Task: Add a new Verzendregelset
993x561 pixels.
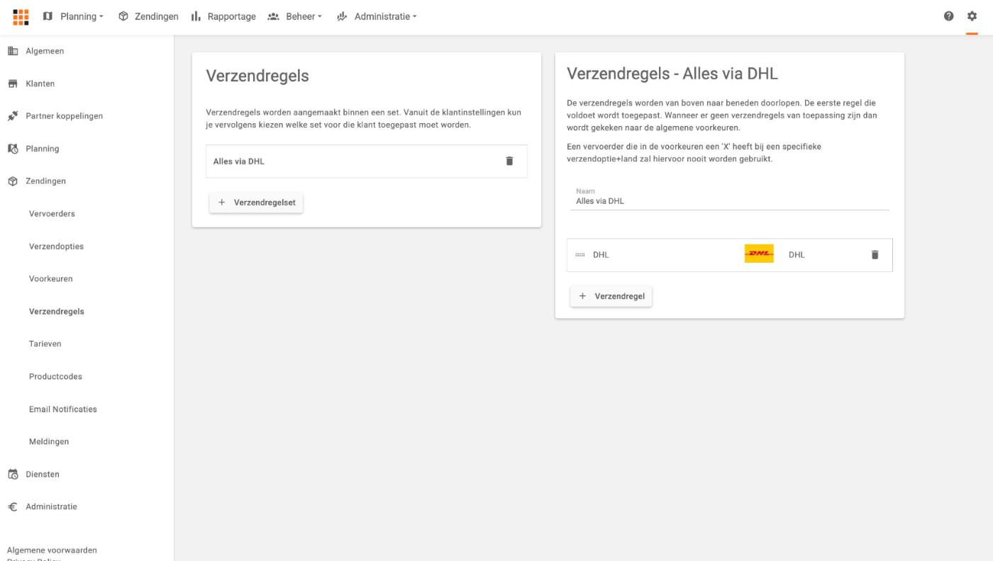Action: 256,203
